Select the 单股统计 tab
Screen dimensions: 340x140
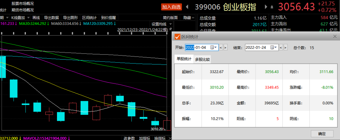point(184,59)
